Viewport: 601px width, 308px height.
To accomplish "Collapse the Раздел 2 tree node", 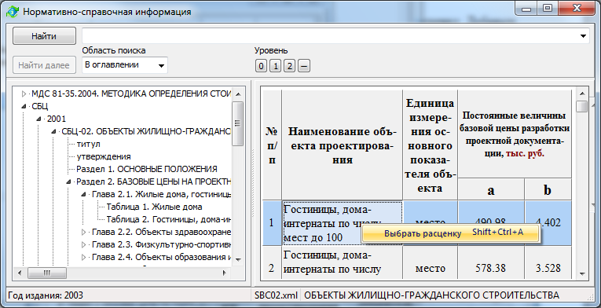I will pyautogui.click(x=68, y=181).
